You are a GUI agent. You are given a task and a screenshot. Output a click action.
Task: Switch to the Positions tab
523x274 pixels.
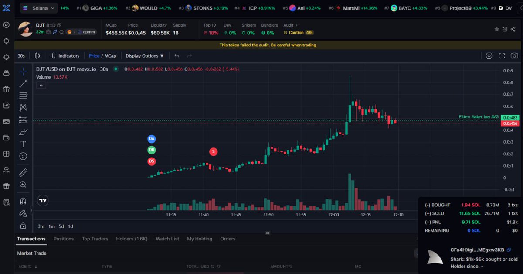tap(64, 239)
